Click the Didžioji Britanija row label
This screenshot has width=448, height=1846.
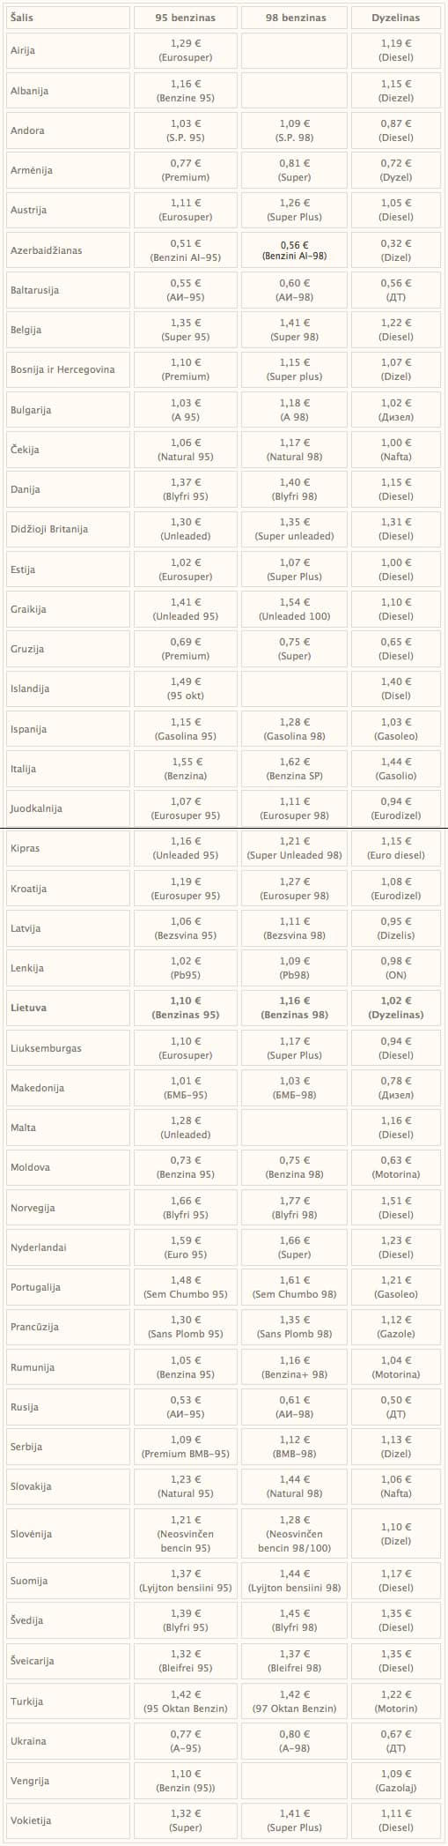pyautogui.click(x=66, y=529)
